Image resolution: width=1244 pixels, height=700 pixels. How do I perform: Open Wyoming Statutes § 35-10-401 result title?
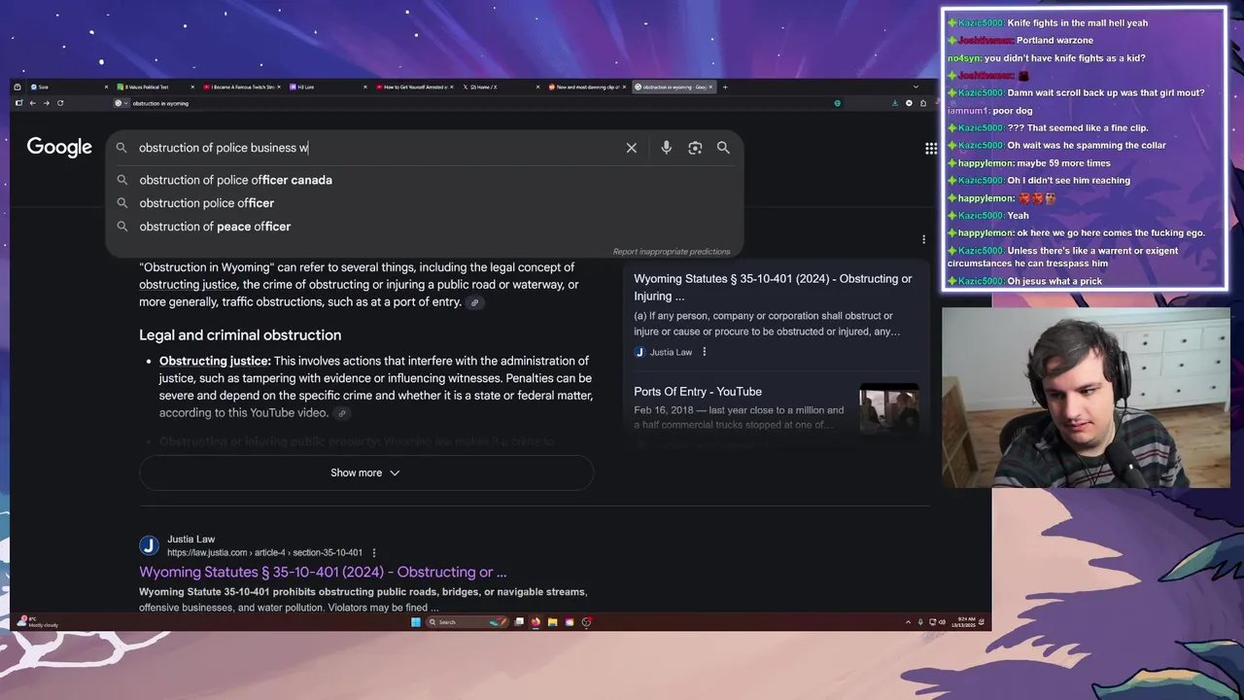[323, 572]
